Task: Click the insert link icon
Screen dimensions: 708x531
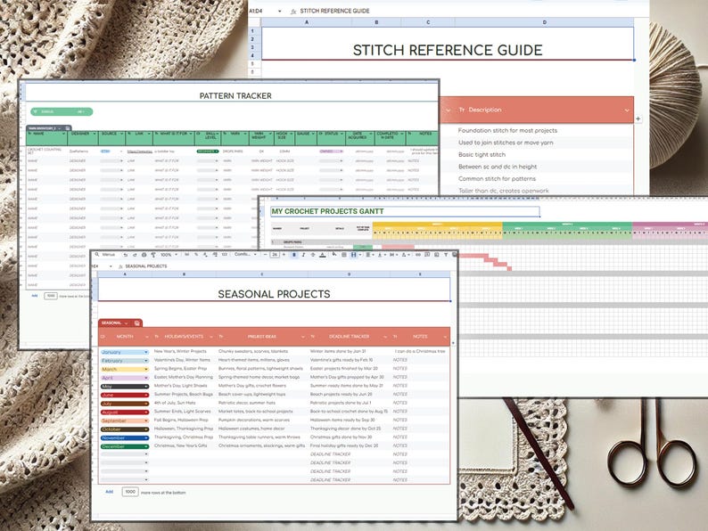Action: coord(417,255)
